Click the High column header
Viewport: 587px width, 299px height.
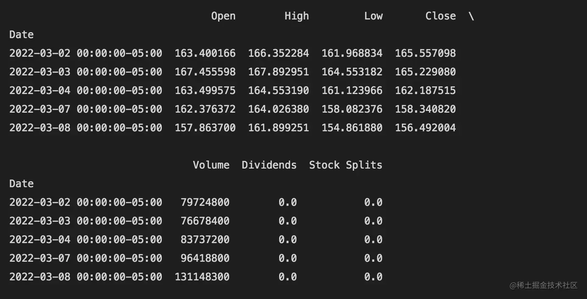[296, 16]
